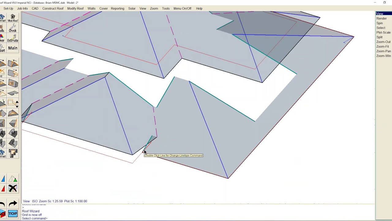Image resolution: width=392 pixels, height=221 pixels.
Task: Open the Reporting menu
Action: (118, 8)
